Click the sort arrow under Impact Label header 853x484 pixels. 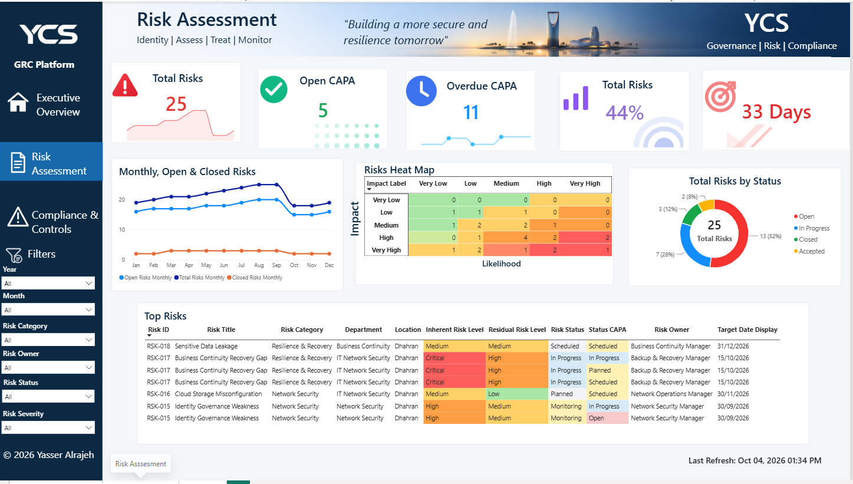click(370, 189)
